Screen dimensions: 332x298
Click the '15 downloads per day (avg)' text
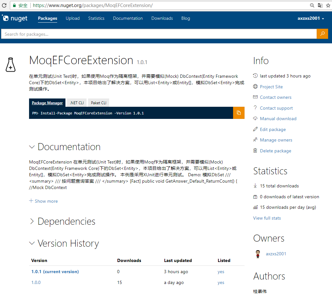[288, 207]
